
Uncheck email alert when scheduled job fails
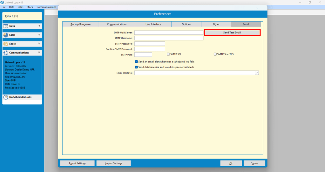pyautogui.click(x=136, y=62)
